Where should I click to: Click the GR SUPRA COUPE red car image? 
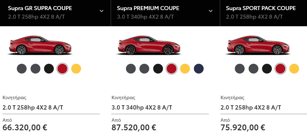(40, 45)
